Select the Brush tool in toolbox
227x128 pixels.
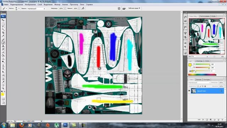[3, 43]
